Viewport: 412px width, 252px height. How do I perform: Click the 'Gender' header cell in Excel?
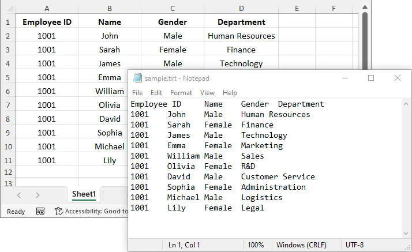point(173,22)
